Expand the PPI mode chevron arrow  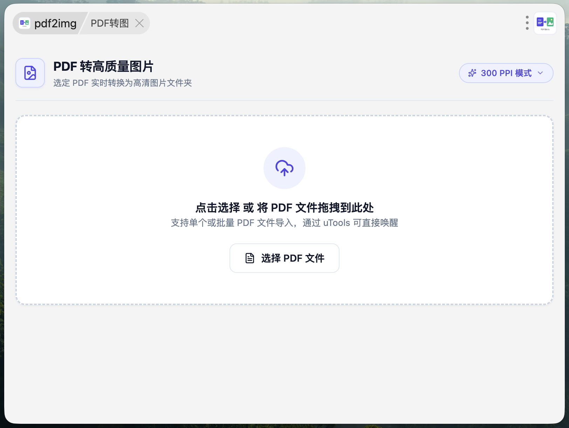(540, 73)
